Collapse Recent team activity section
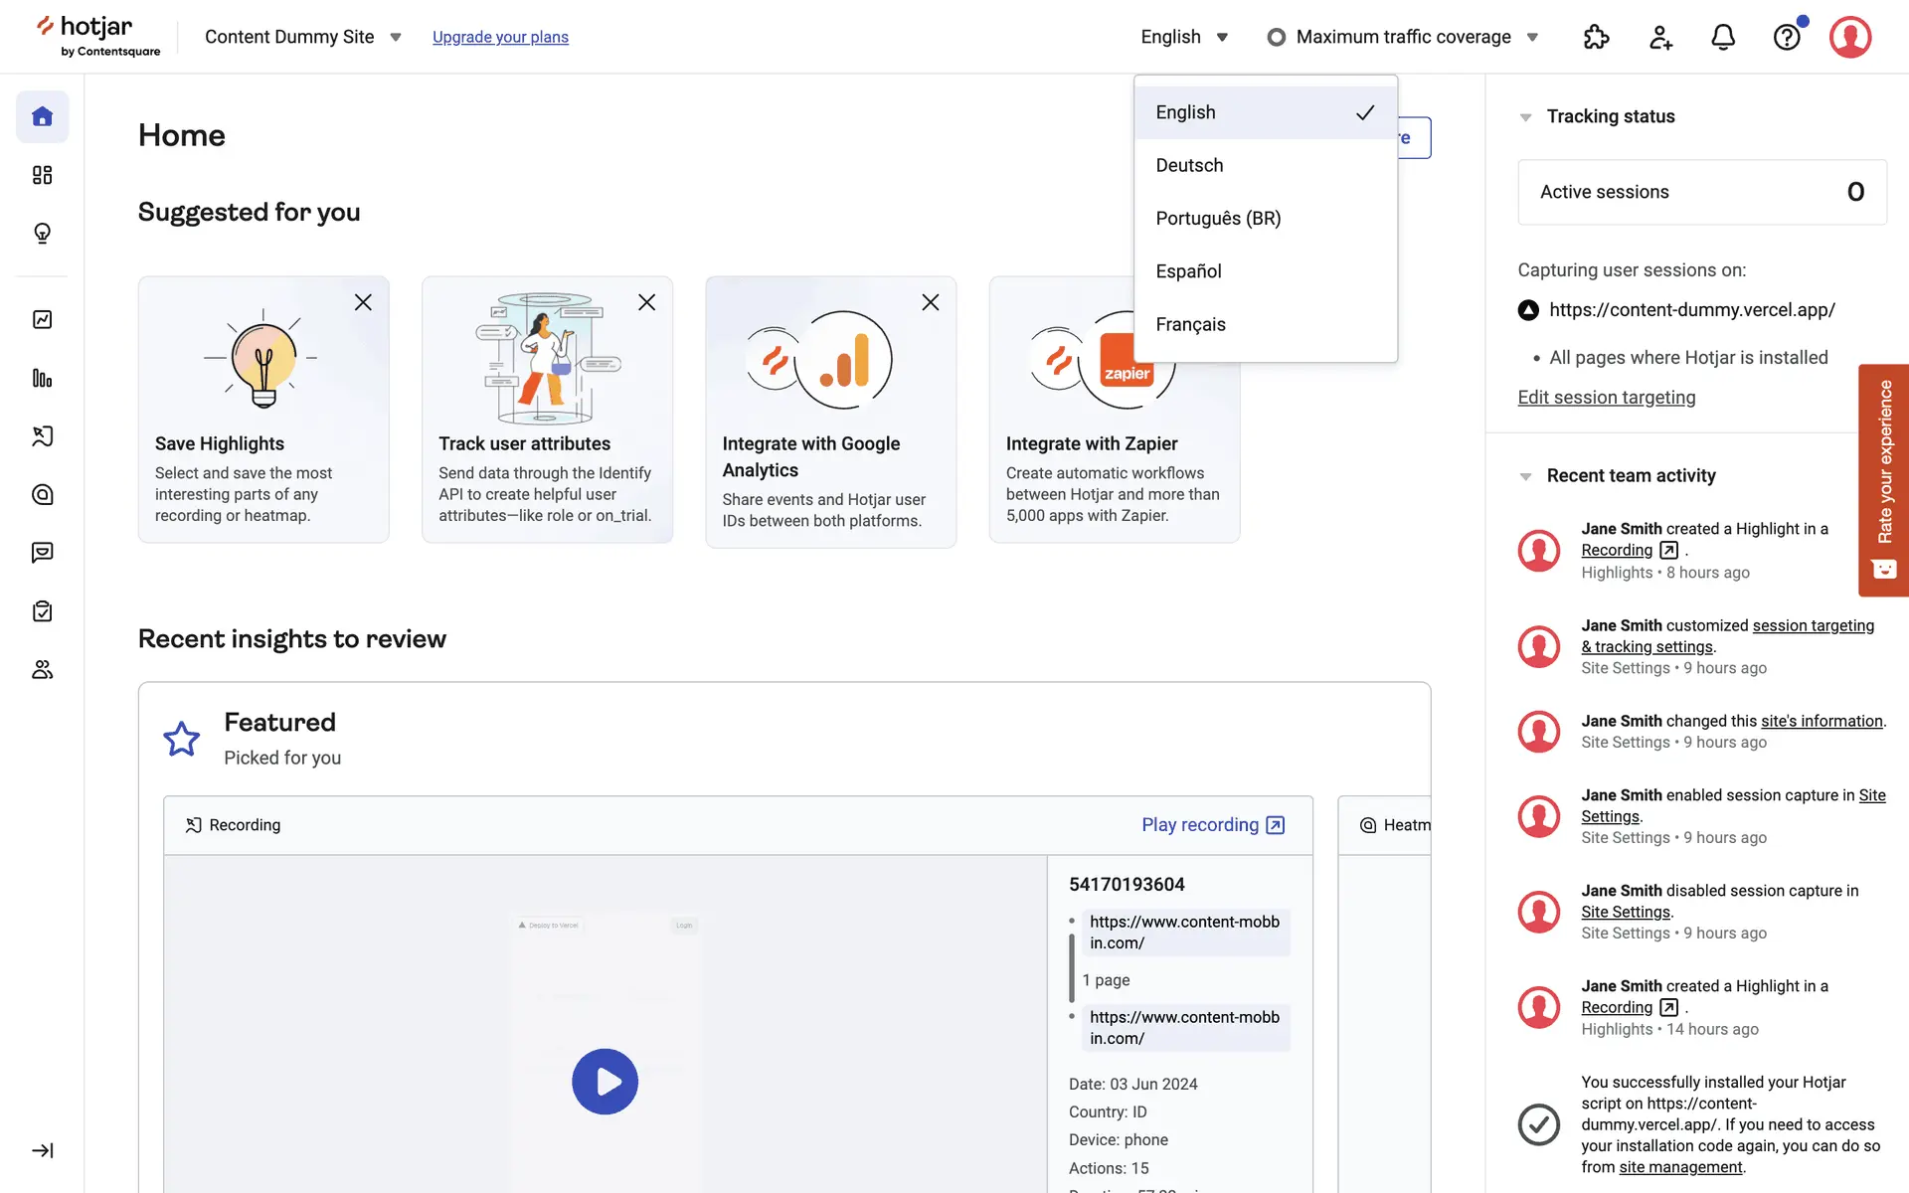Image resolution: width=1909 pixels, height=1193 pixels. point(1525,476)
